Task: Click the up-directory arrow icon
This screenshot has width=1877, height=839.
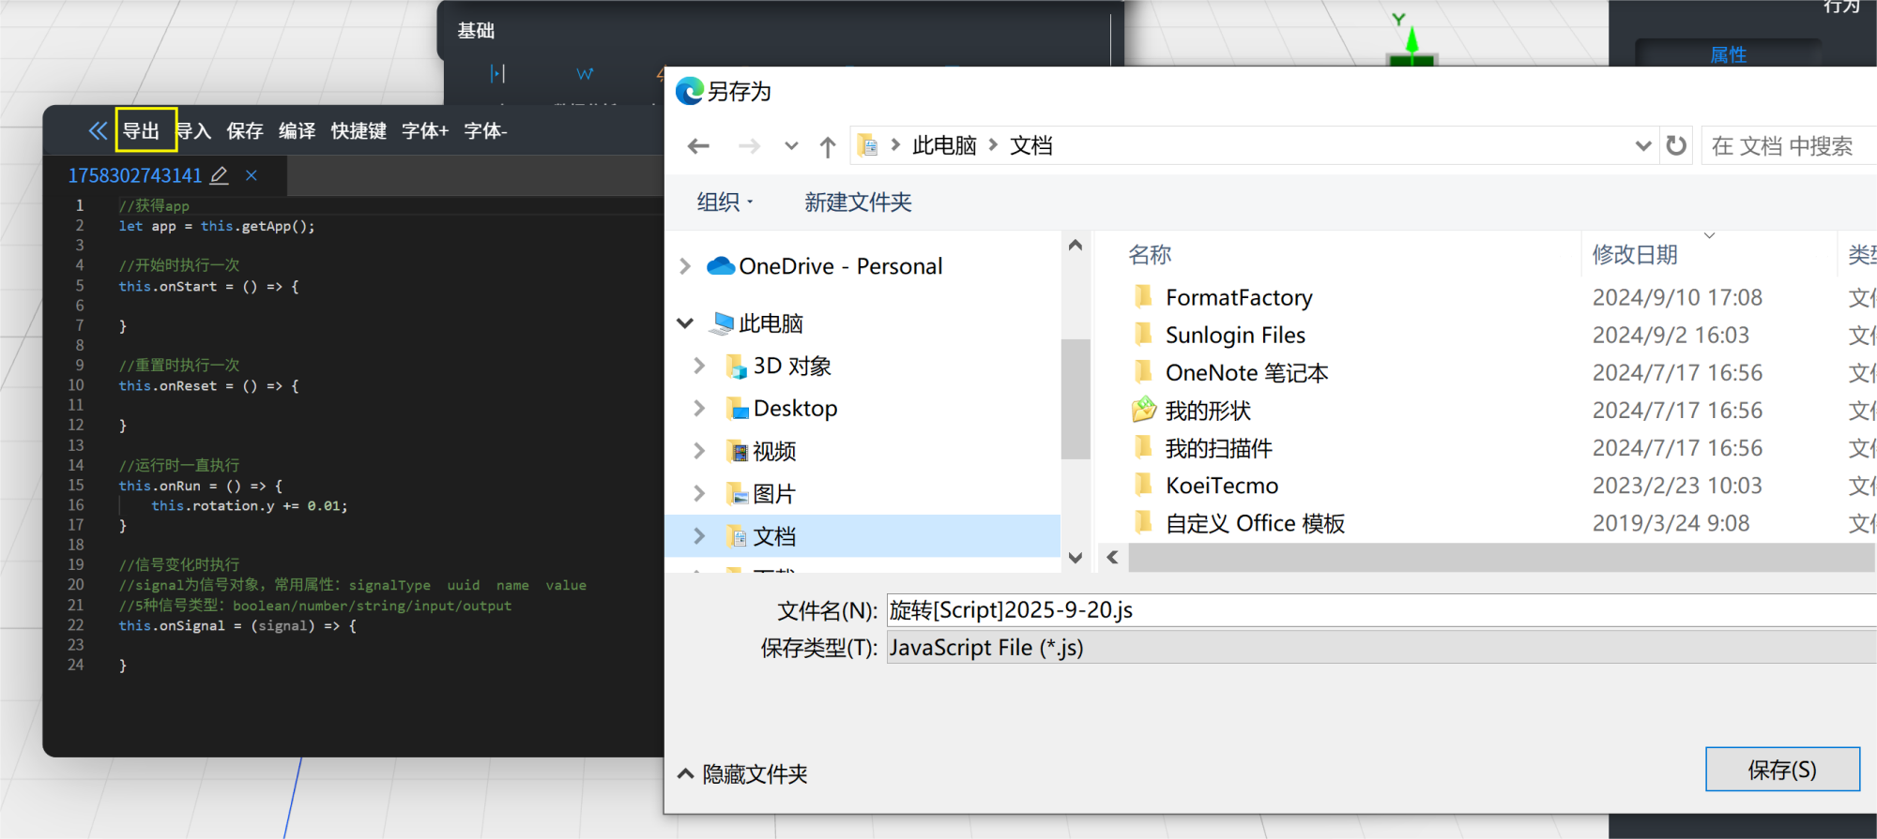Action: tap(827, 146)
